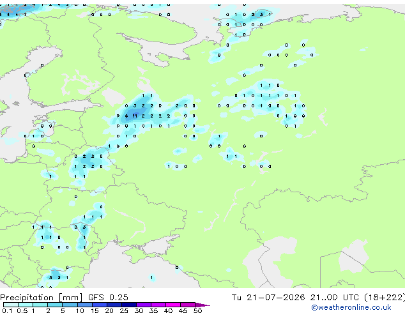The height and width of the screenshot is (313, 405).
Task: Click the '35' legend scale label
Action: coord(153,310)
